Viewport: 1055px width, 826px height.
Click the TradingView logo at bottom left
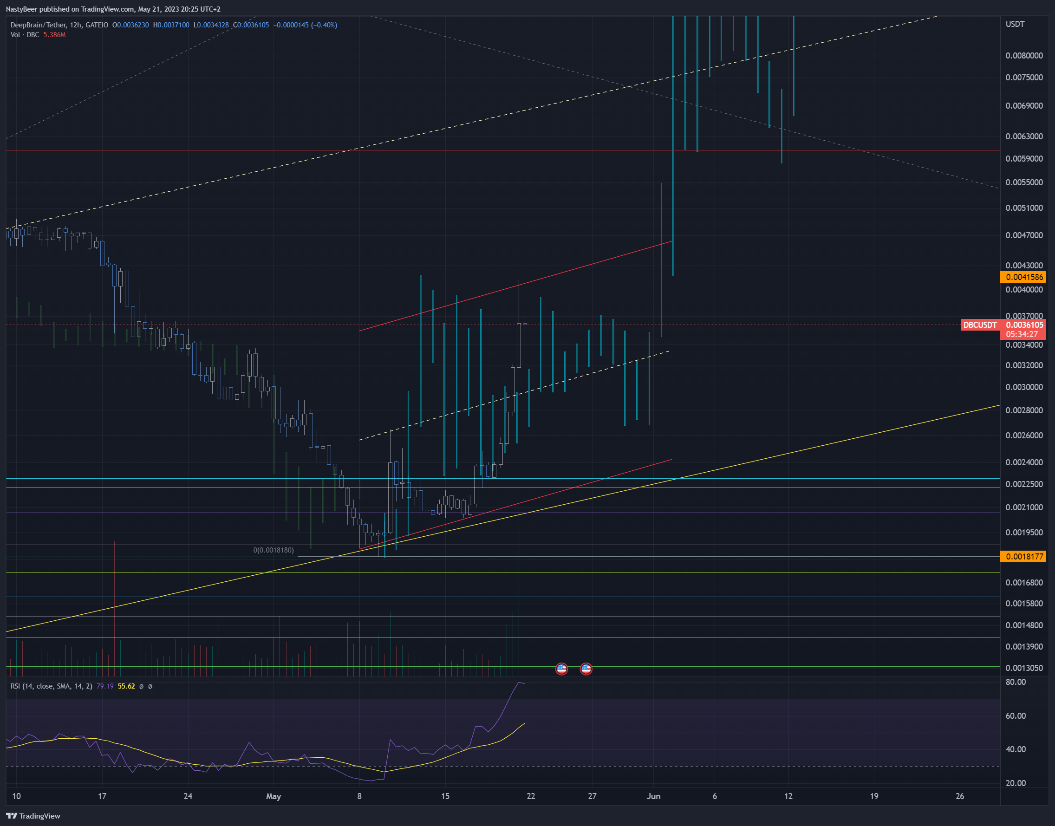[x=33, y=816]
